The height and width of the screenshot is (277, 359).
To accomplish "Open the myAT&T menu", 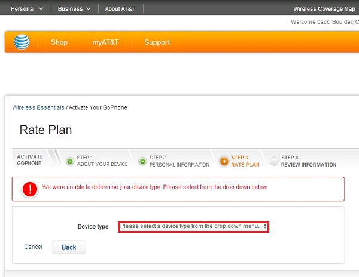I will pos(105,42).
